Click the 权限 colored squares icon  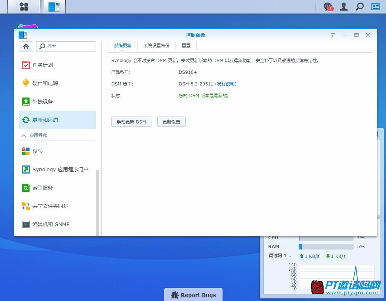[26, 151]
